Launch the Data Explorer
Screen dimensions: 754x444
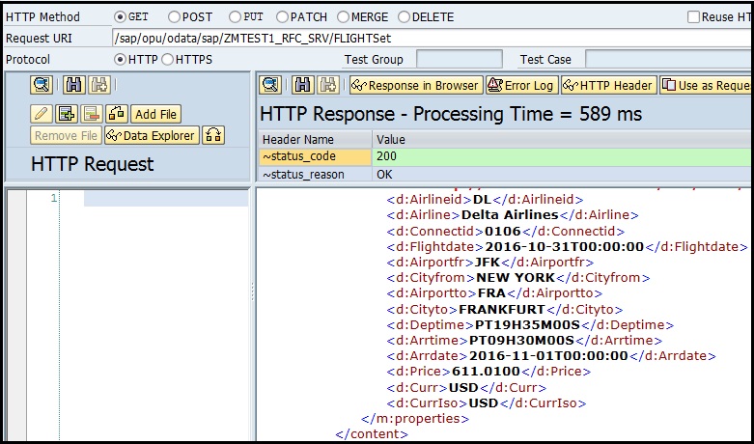tap(152, 136)
